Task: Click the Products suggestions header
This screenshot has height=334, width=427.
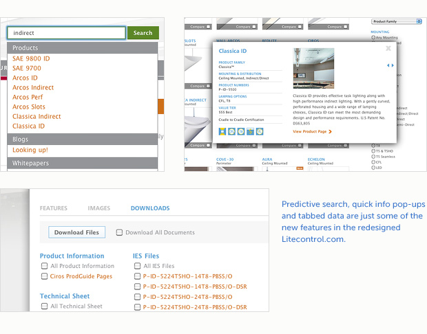Action: pos(82,48)
